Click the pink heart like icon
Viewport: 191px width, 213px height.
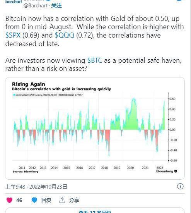coord(9,200)
